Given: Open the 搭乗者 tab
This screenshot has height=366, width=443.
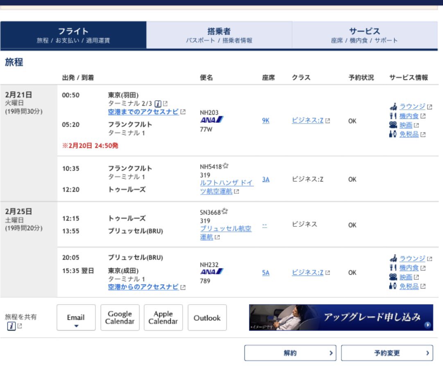Looking at the screenshot, I should pyautogui.click(x=219, y=35).
